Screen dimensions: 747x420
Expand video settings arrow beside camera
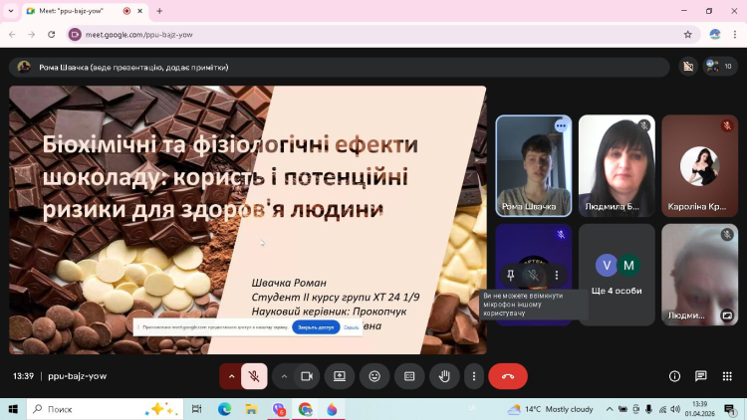pos(284,376)
